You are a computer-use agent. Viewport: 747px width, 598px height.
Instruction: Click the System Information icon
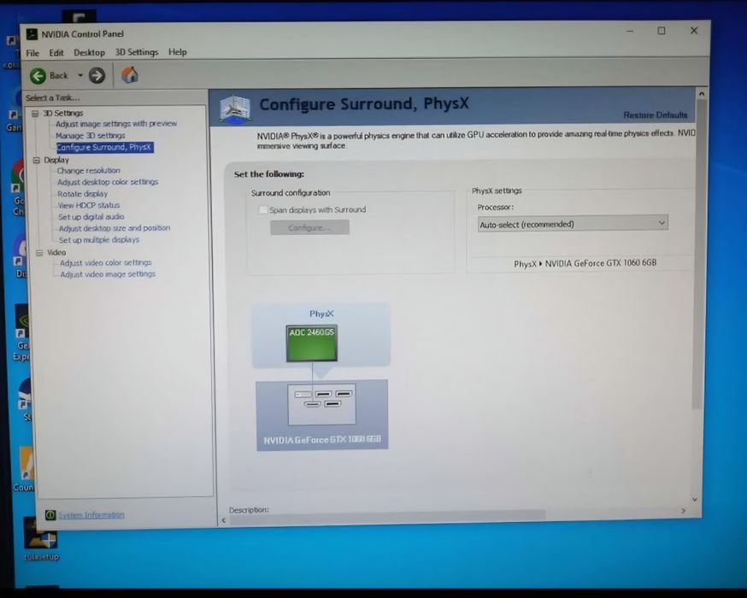pyautogui.click(x=50, y=514)
